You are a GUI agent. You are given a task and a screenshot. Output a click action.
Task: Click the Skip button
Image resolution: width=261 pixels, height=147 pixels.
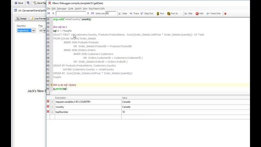coord(188,13)
